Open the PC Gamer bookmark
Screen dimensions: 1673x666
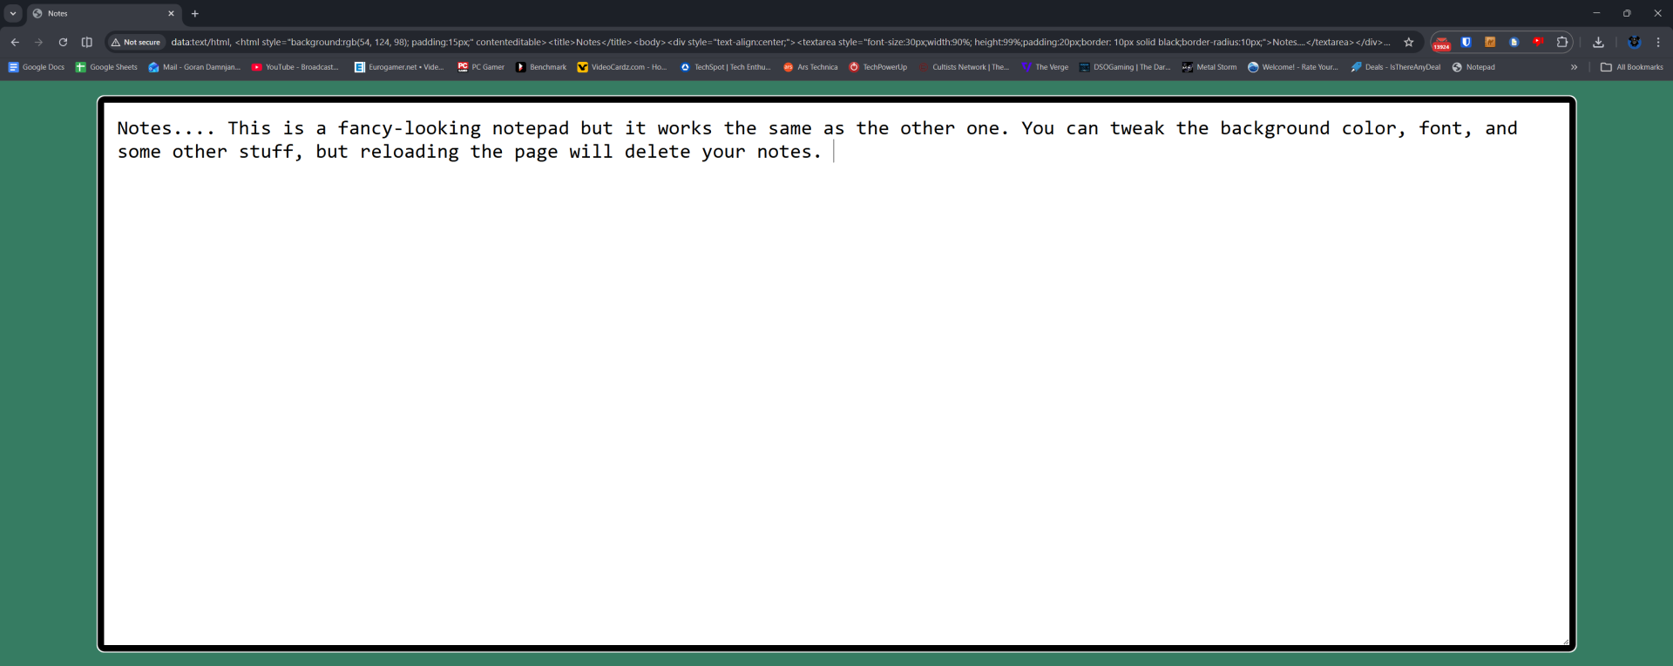[x=481, y=67]
